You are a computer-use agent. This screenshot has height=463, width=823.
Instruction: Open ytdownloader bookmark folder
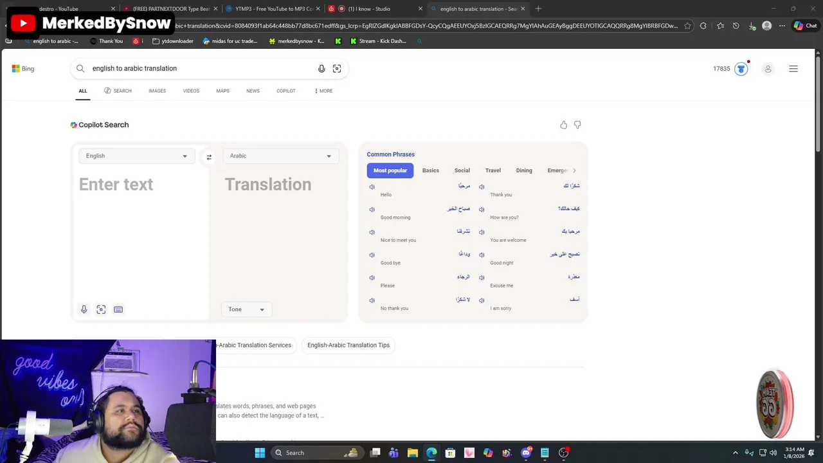click(x=173, y=41)
